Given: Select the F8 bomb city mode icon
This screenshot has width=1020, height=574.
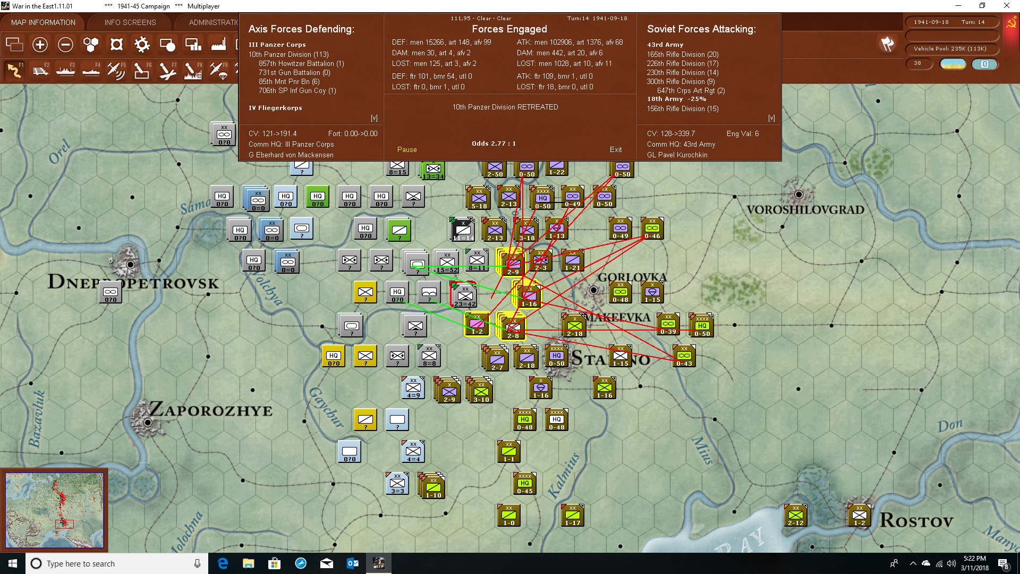Looking at the screenshot, I should pyautogui.click(x=193, y=70).
